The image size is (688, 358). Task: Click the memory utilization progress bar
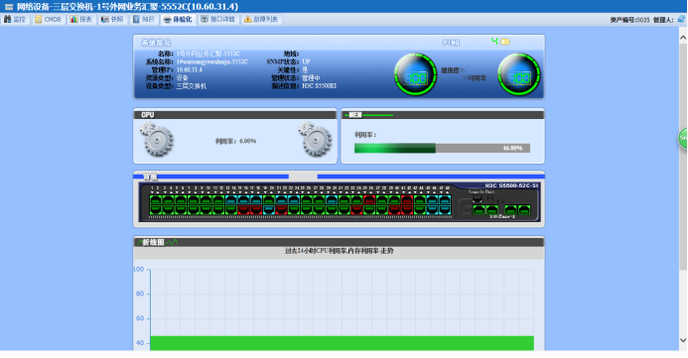tap(442, 148)
